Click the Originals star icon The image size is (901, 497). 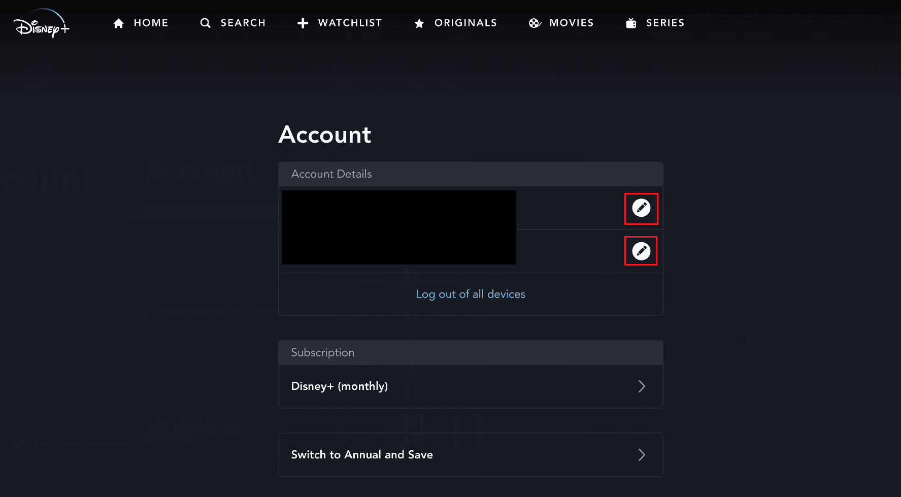pos(419,23)
